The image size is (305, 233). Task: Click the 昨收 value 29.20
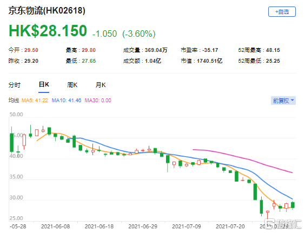(x=31, y=61)
